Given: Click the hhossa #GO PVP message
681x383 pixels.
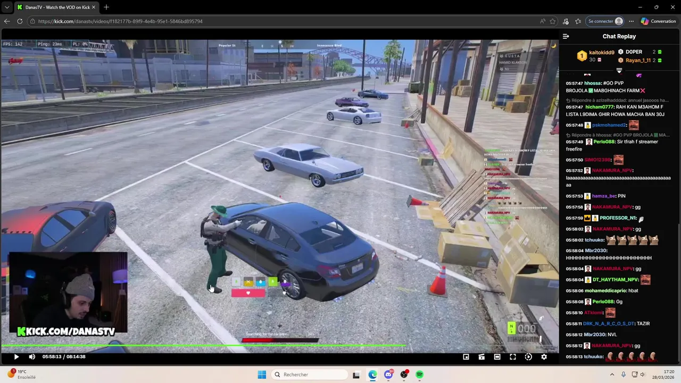Looking at the screenshot, I should coord(605,87).
